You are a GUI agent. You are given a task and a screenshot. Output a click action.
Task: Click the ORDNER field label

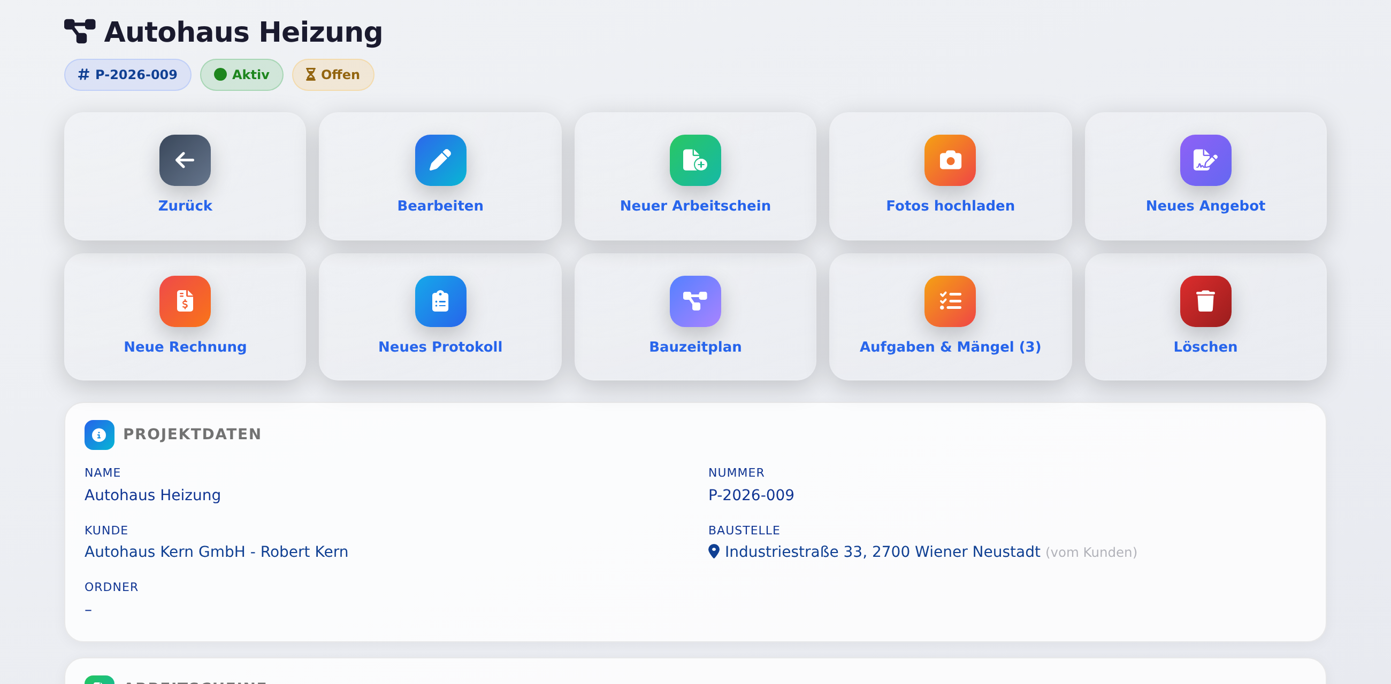coord(111,587)
